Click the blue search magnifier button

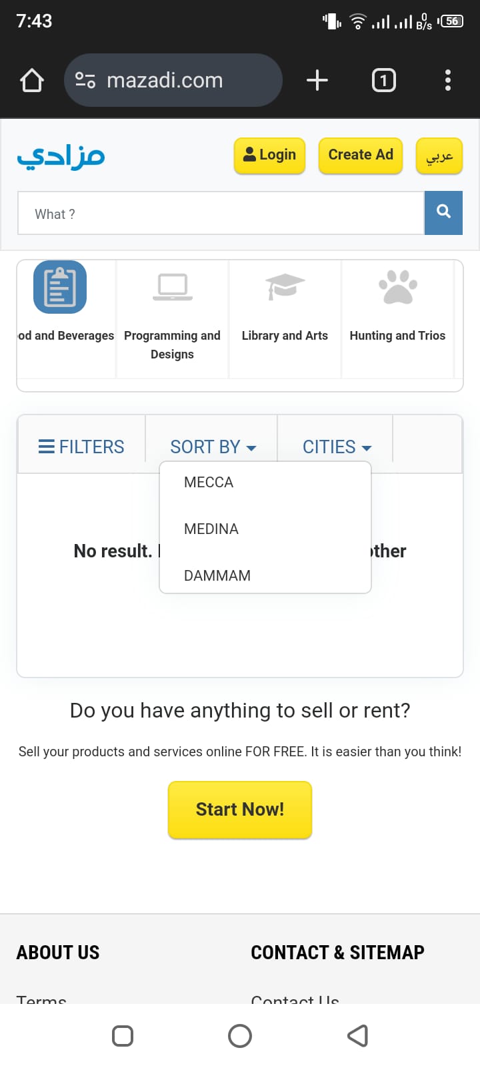[443, 213]
